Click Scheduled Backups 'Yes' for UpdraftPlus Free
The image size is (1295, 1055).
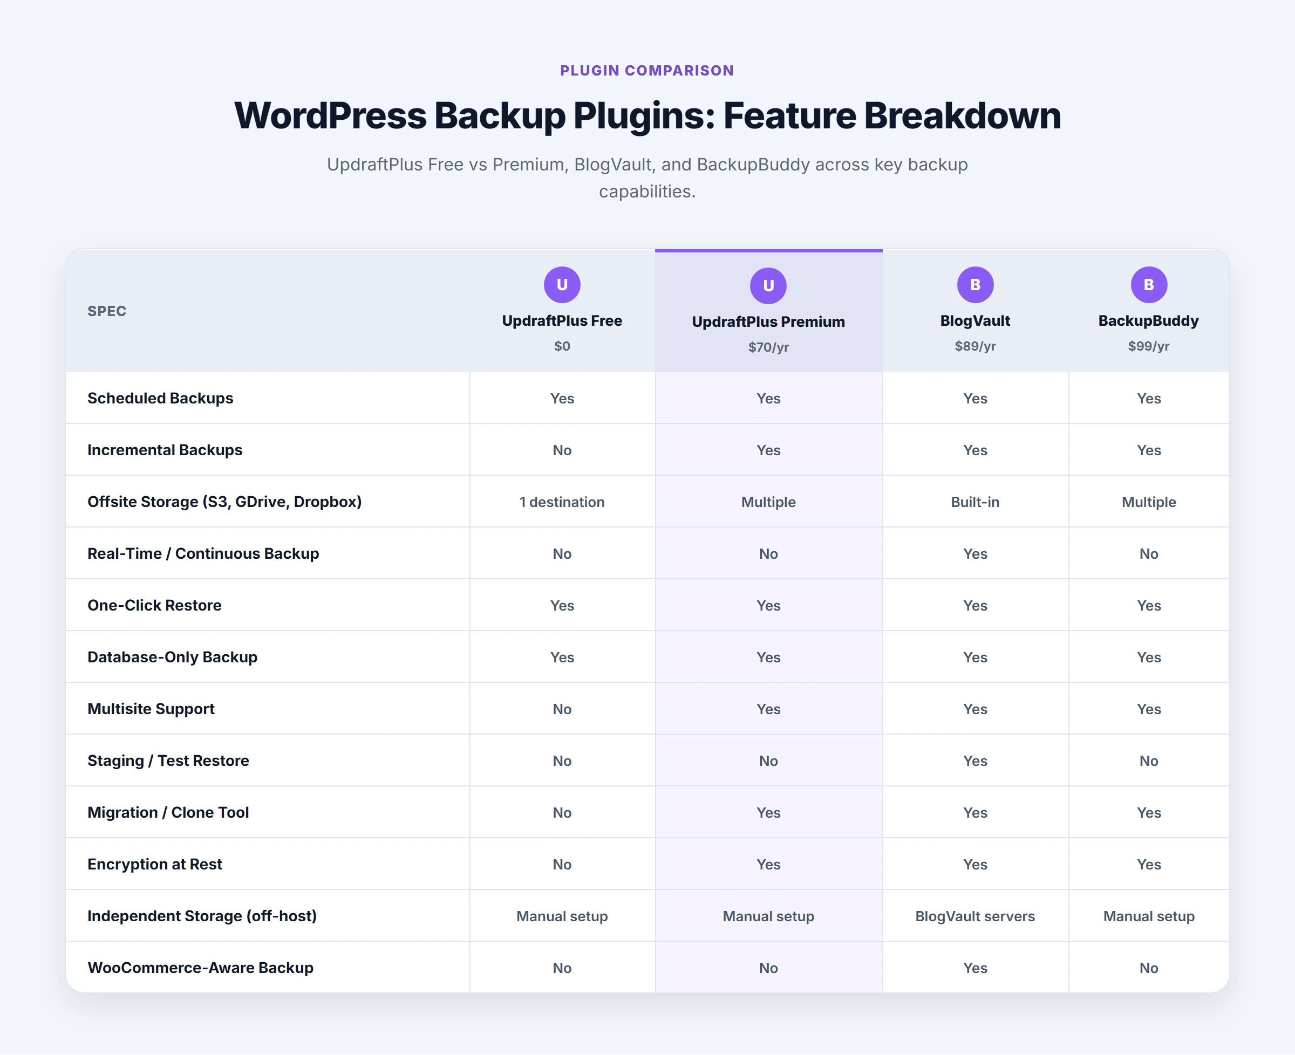(562, 399)
